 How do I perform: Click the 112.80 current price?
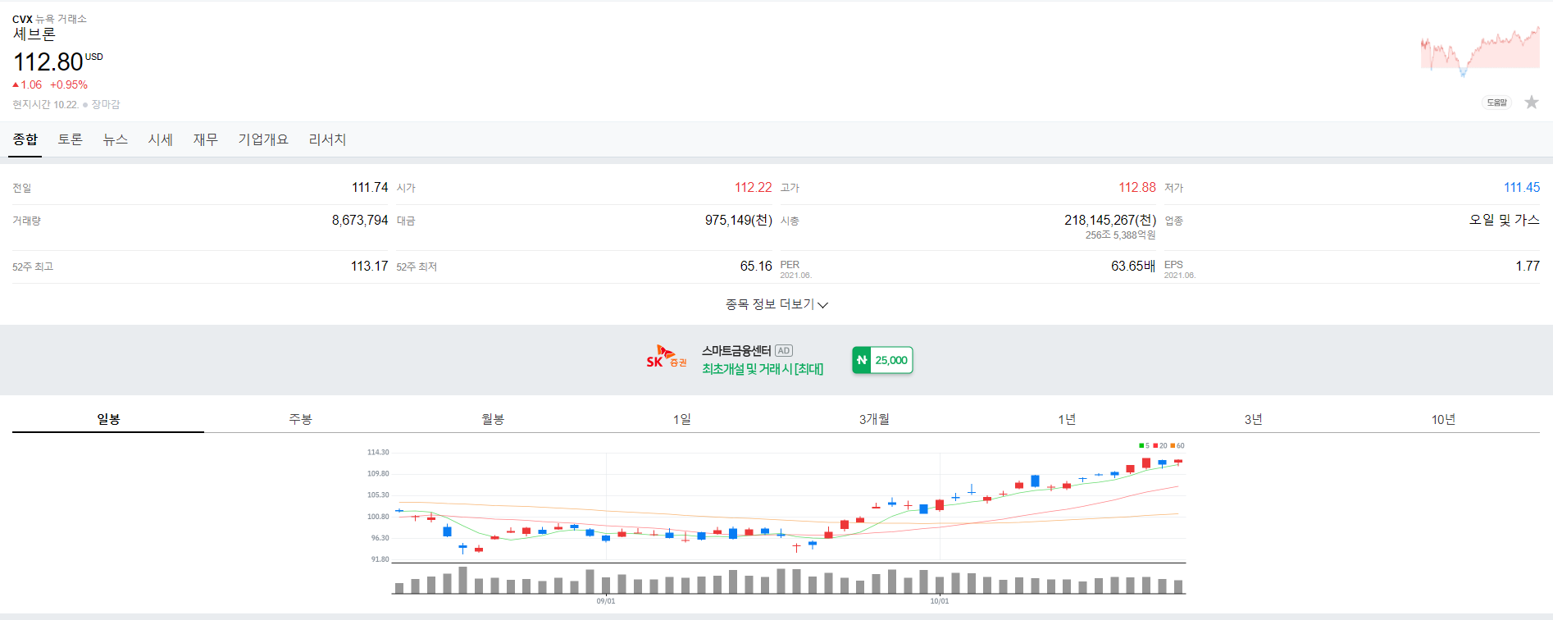pos(48,62)
